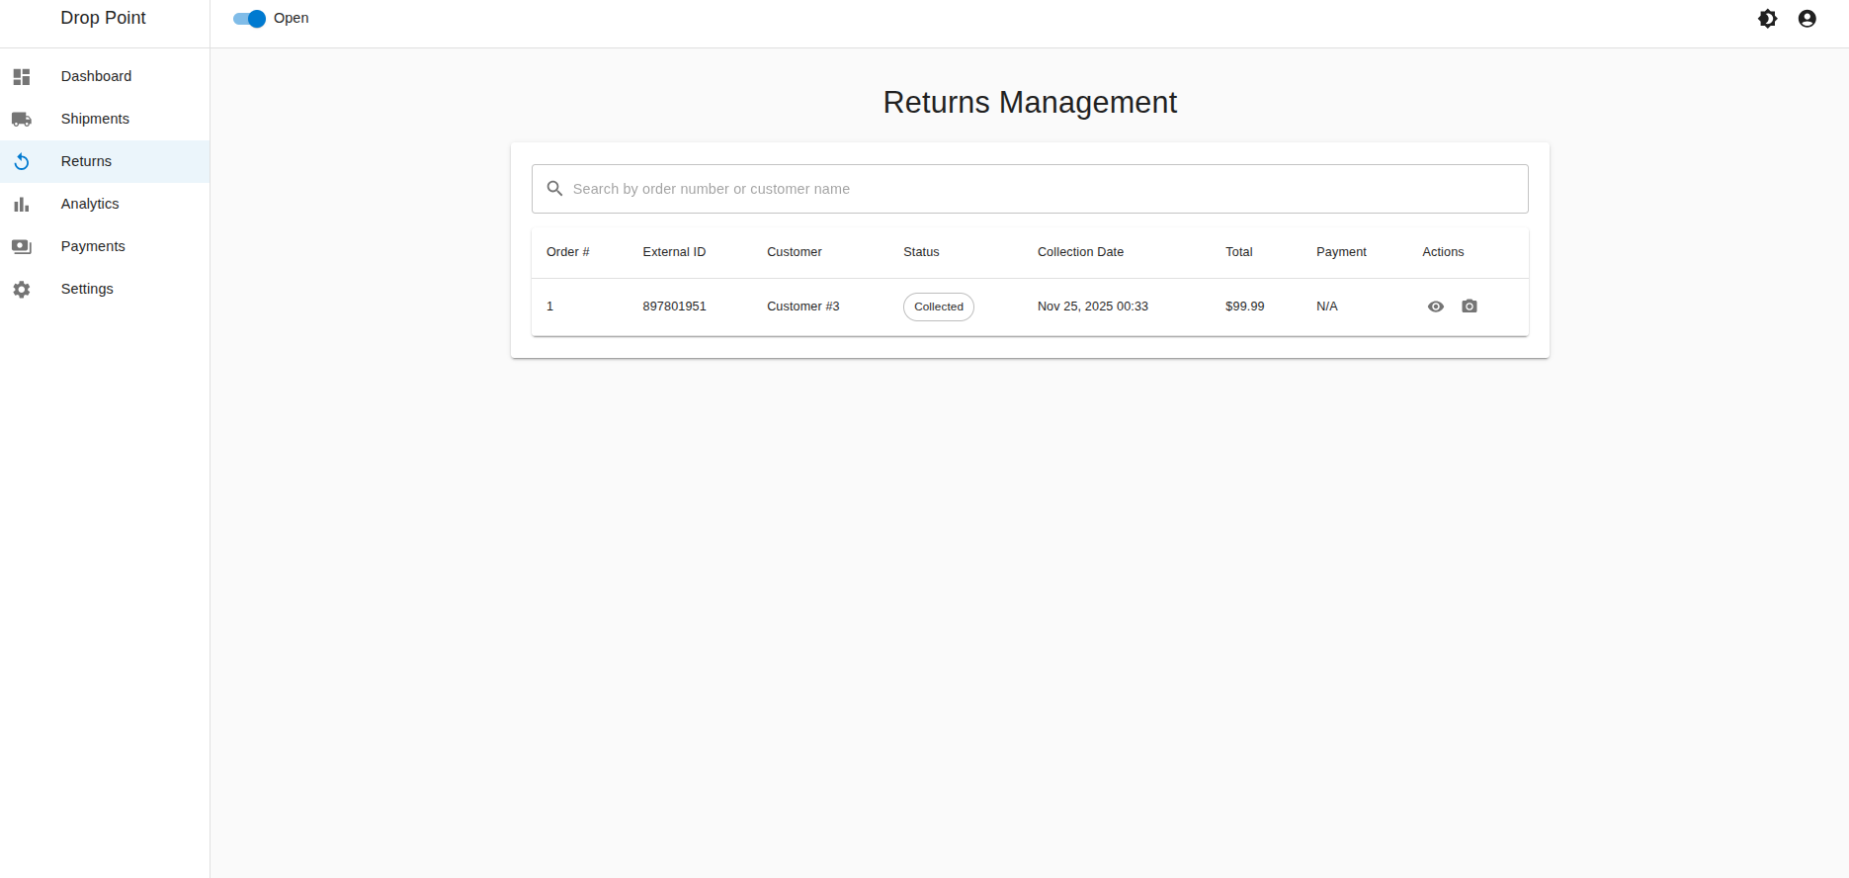The image size is (1849, 878).
Task: Click the Dashboard grid icon in sidebar
Action: (22, 76)
